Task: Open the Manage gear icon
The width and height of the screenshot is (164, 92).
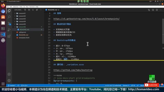Action: click(x=9, y=80)
